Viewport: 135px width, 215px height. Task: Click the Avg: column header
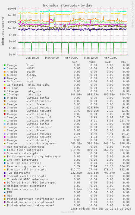pyautogui.click(x=108, y=62)
